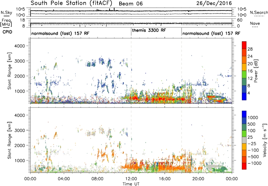Screen dimensions: 268x186
Task: Click the "Beam 06" label
Action: click(131, 4)
